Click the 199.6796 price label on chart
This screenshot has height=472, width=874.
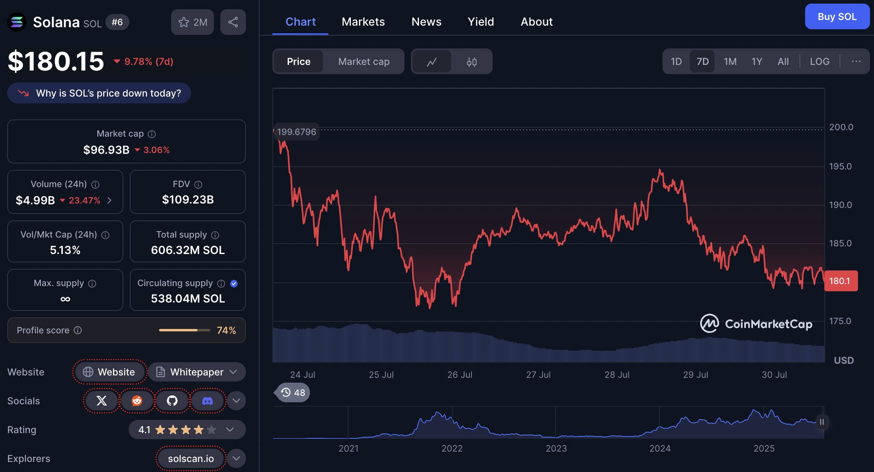(296, 132)
